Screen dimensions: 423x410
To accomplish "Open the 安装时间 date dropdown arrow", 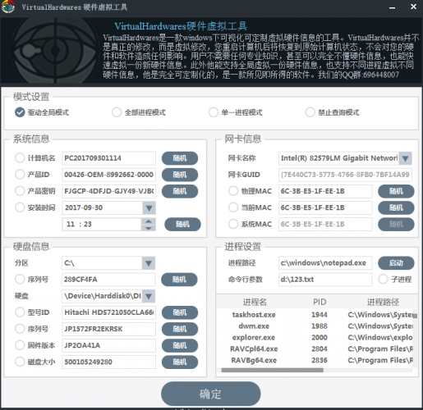I will pos(149,208).
